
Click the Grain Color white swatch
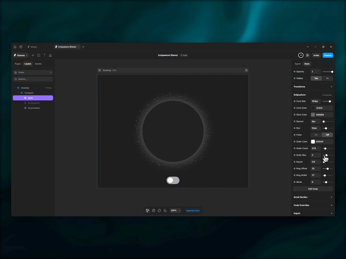point(313,142)
